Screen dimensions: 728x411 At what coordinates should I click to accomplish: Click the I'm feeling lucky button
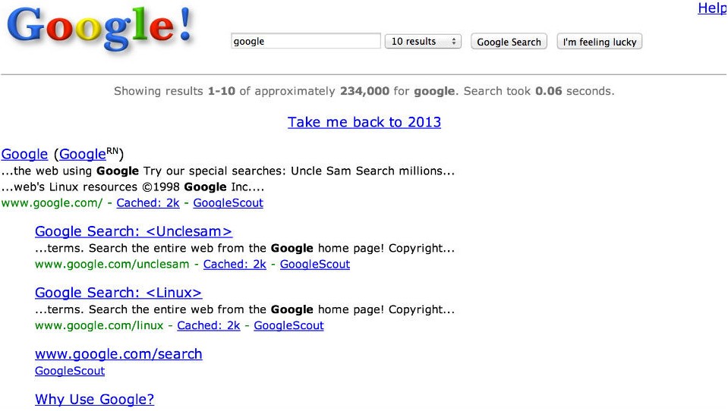coord(600,42)
